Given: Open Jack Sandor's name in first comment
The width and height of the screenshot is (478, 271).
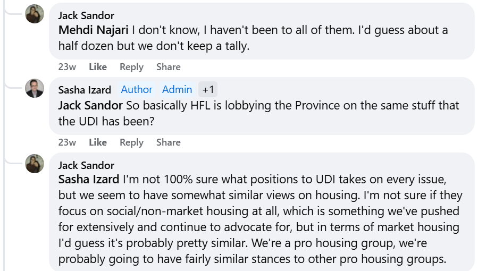Looking at the screenshot, I should point(86,15).
